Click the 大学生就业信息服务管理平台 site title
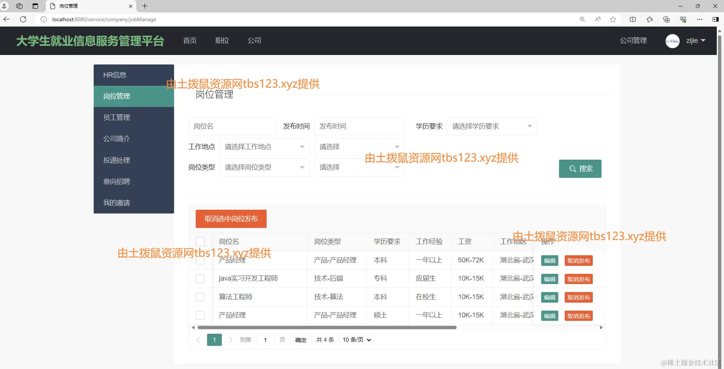This screenshot has width=724, height=369. pos(90,41)
